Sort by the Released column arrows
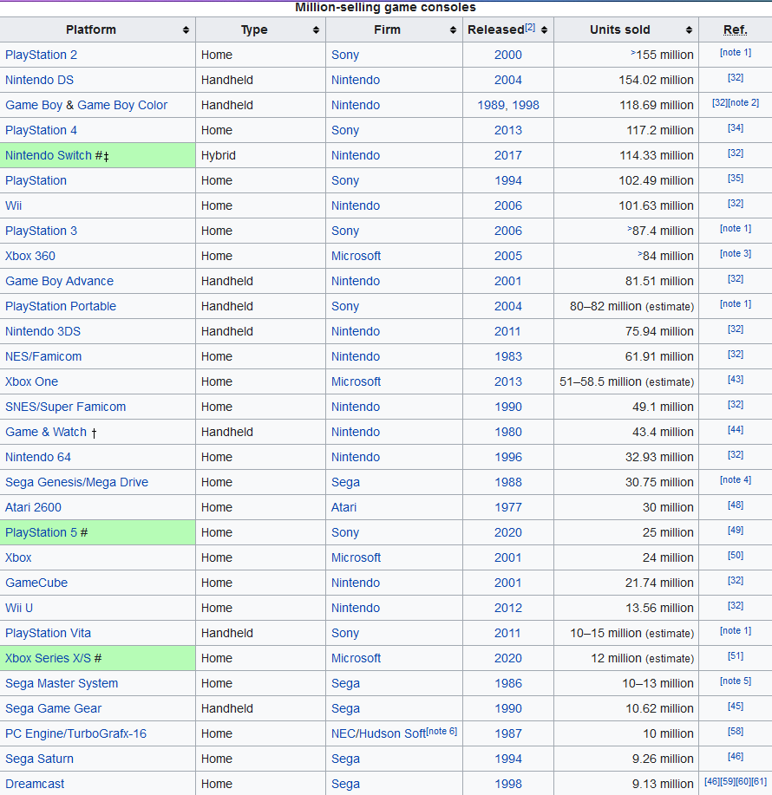 pos(544,30)
